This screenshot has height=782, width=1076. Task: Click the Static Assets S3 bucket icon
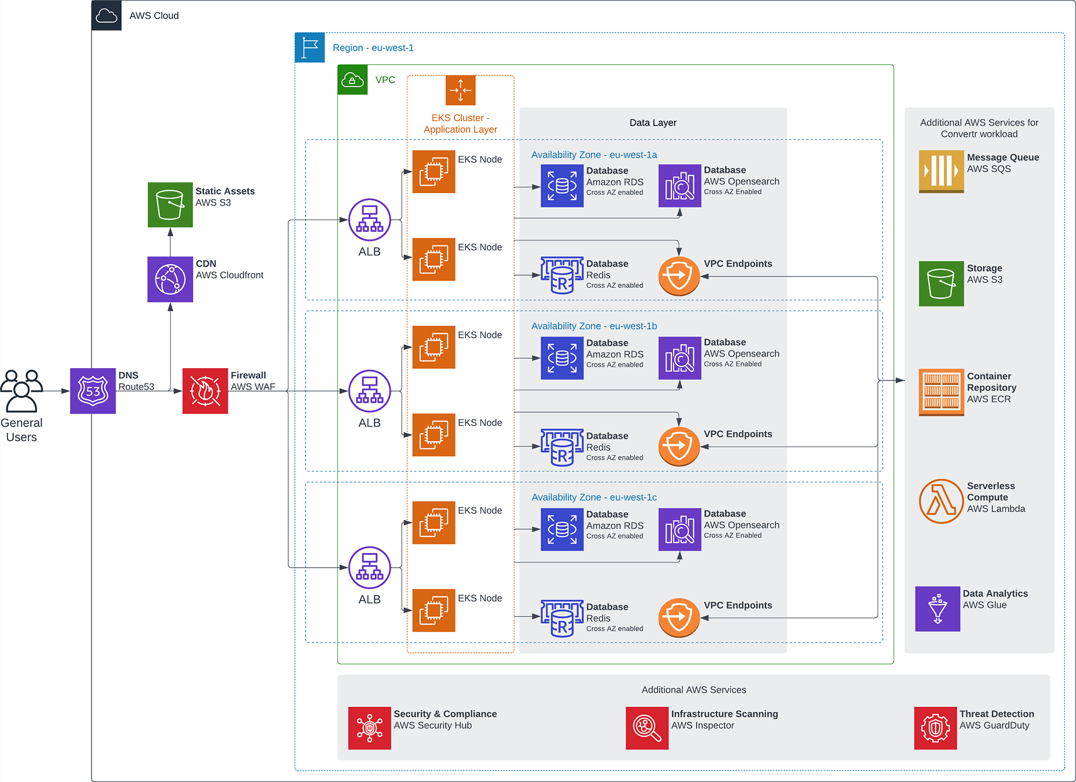170,205
